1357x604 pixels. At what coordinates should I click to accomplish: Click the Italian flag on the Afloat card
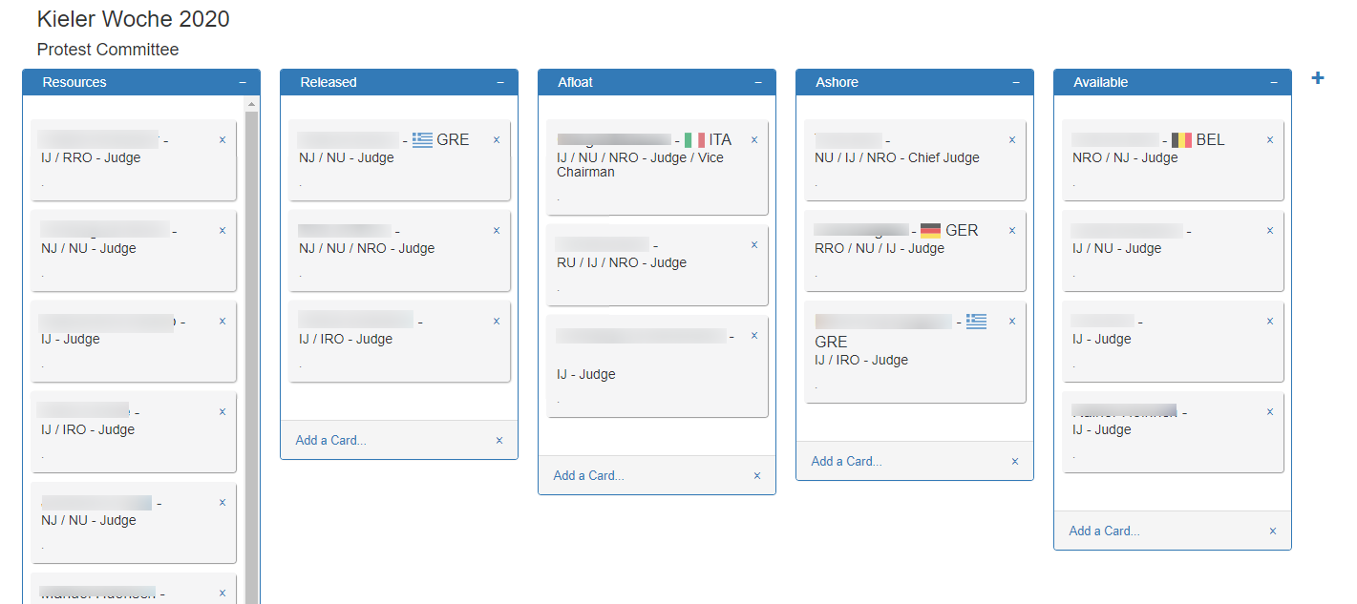[694, 139]
